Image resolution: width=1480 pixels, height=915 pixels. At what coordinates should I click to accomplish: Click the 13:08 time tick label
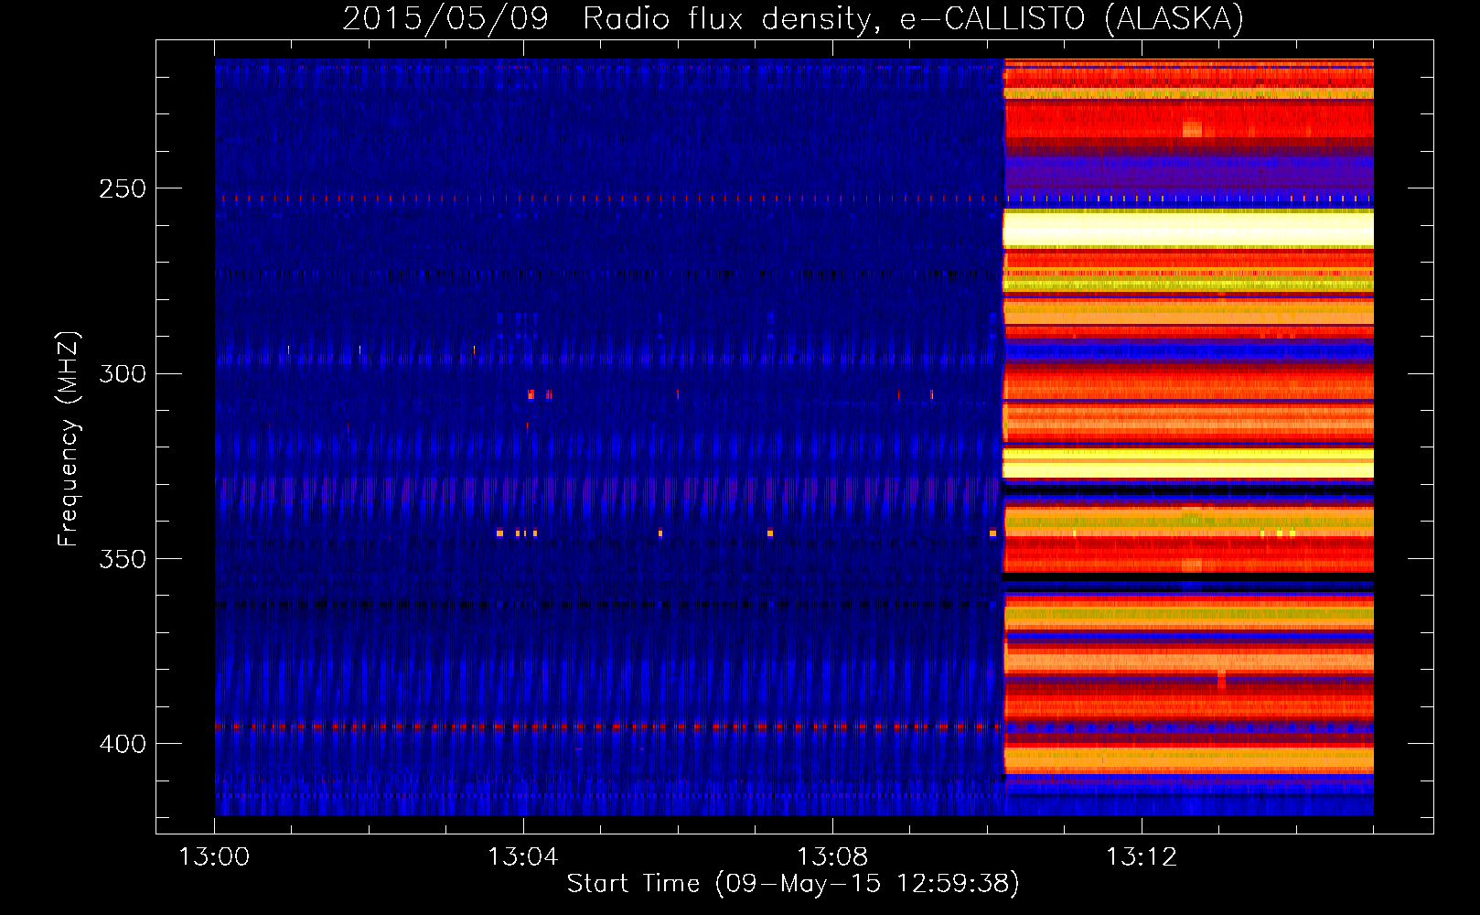tap(832, 857)
